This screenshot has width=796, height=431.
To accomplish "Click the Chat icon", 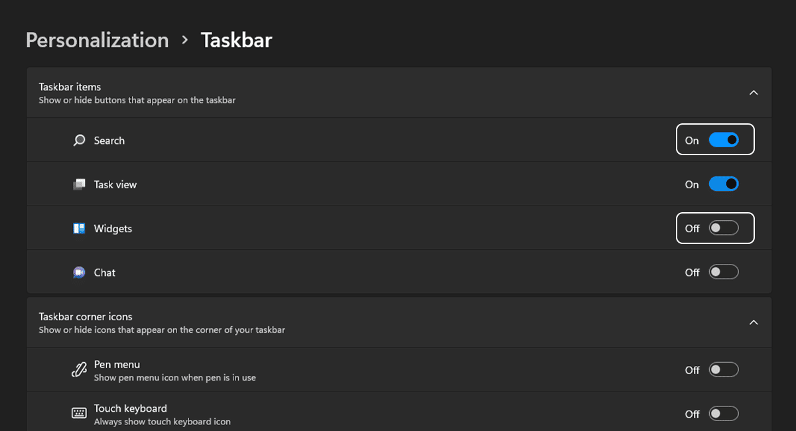I will [80, 273].
